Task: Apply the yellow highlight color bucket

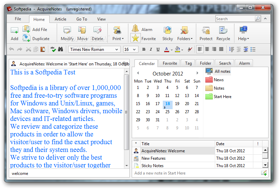Action: point(177,49)
